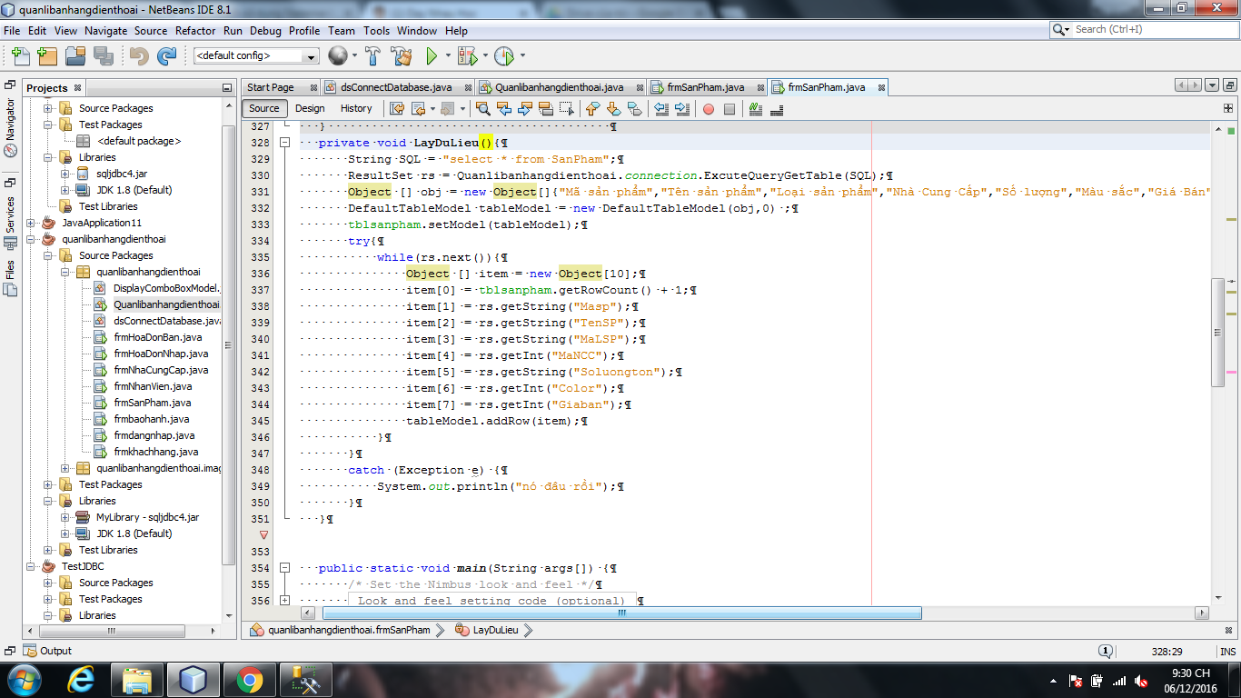
Task: Click the Build Project hammer icon
Action: [372, 55]
